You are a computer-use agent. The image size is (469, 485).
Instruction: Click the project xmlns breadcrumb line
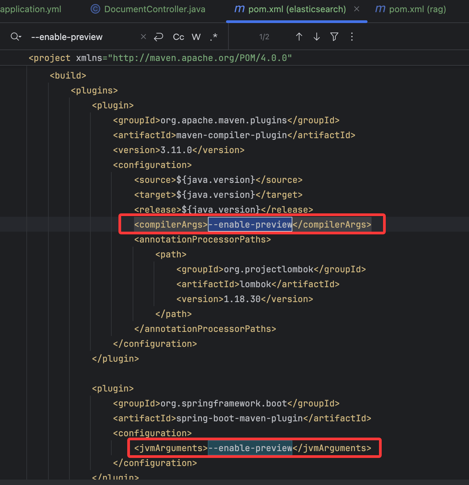160,58
